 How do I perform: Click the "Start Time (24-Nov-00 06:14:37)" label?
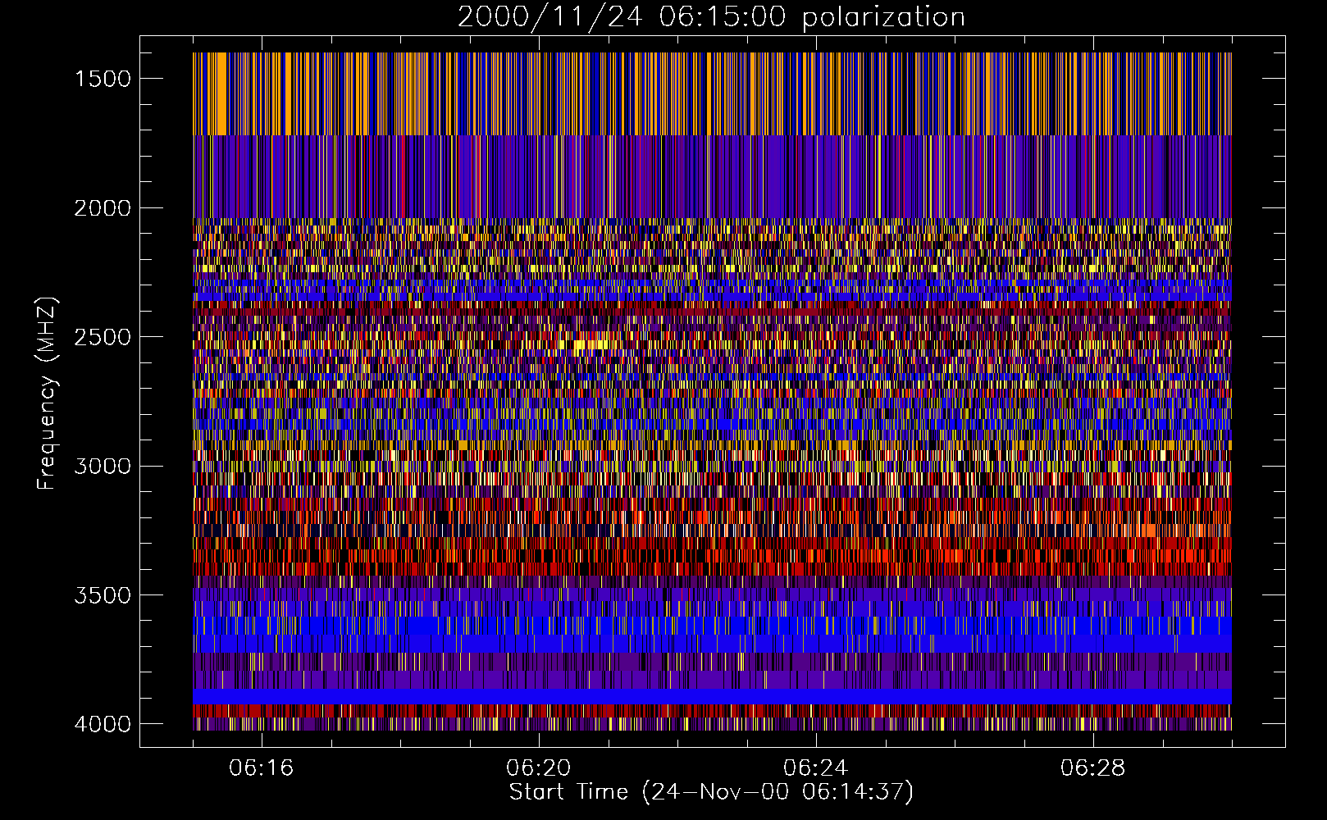tap(711, 792)
